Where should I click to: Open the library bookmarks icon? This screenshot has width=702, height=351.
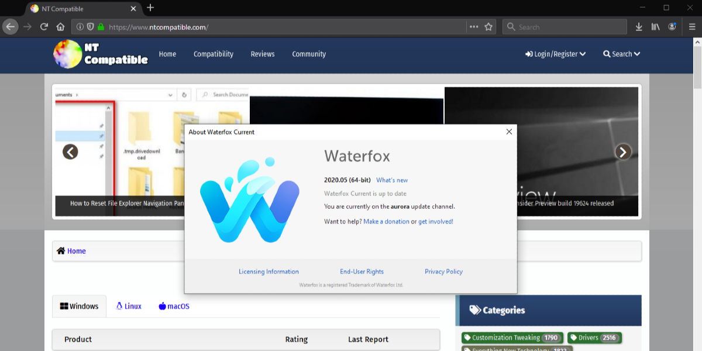tap(656, 27)
